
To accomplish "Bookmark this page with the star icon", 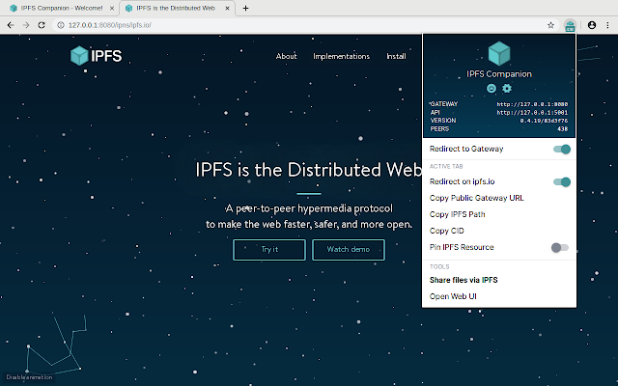I will click(550, 25).
